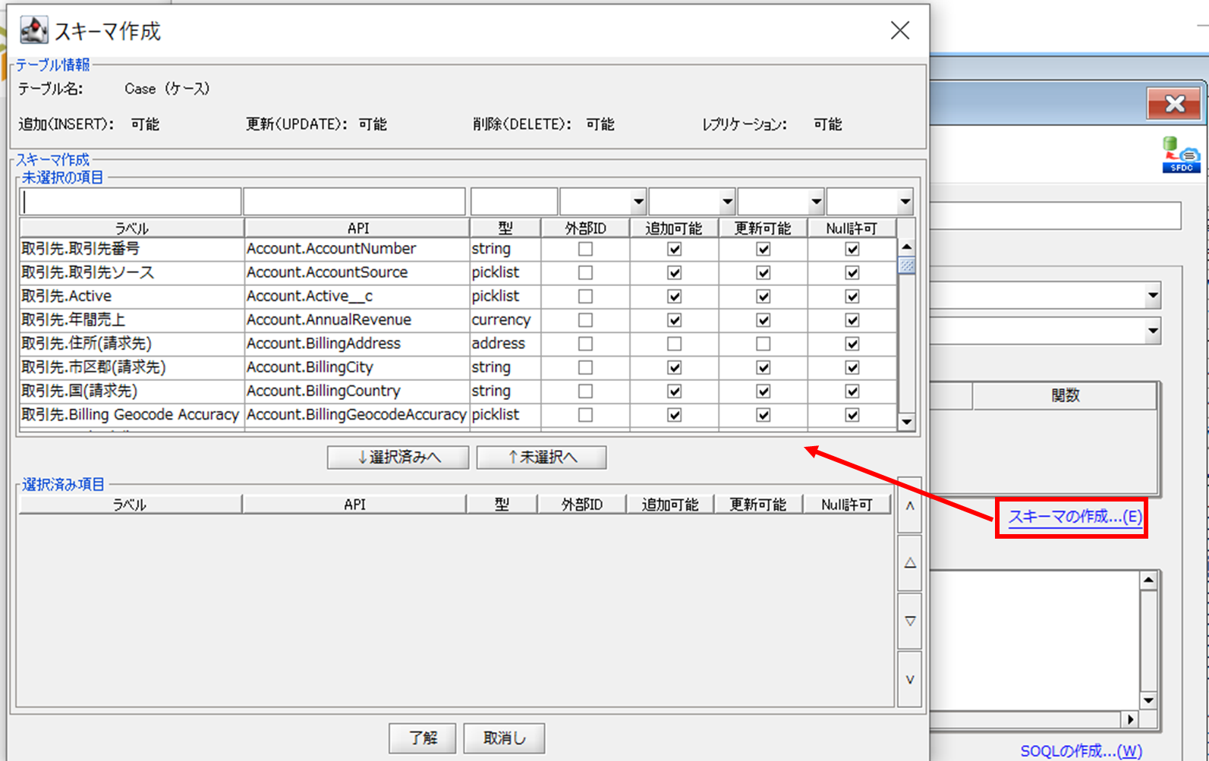The image size is (1209, 761).
Task: Open the スキーマの作成...(E) link
Action: pyautogui.click(x=1075, y=517)
